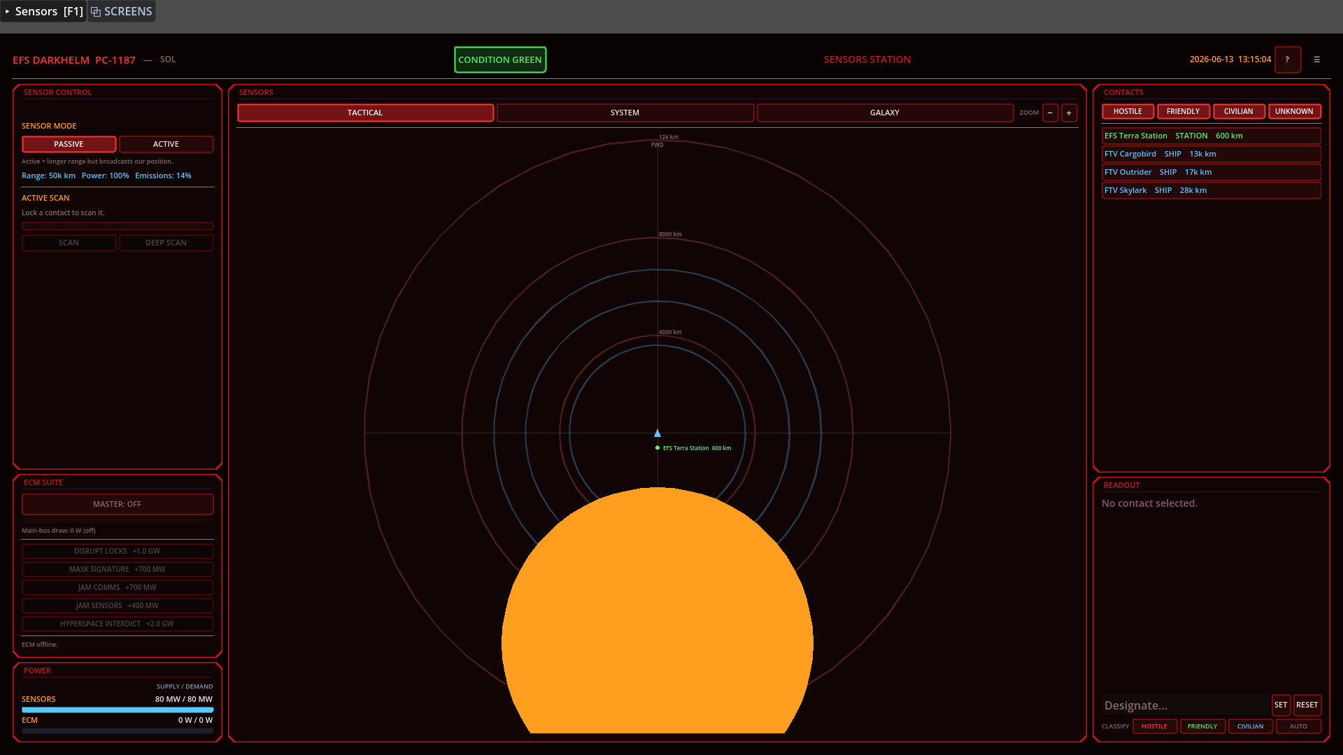Viewport: 1343px width, 755px height.
Task: Toggle ECM MASTER: OFF switch
Action: (x=118, y=504)
